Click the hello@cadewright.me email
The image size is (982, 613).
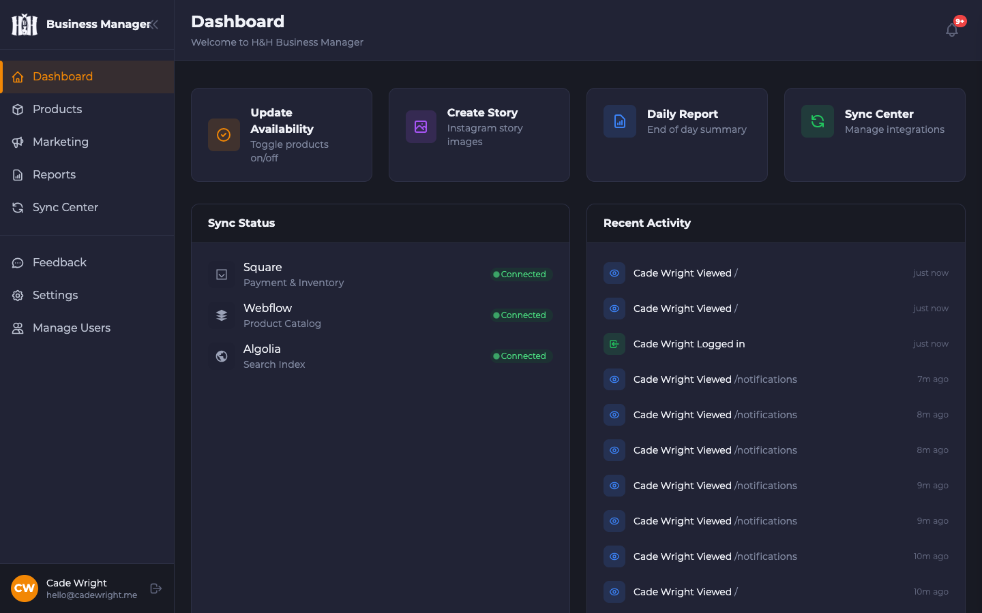pos(92,595)
